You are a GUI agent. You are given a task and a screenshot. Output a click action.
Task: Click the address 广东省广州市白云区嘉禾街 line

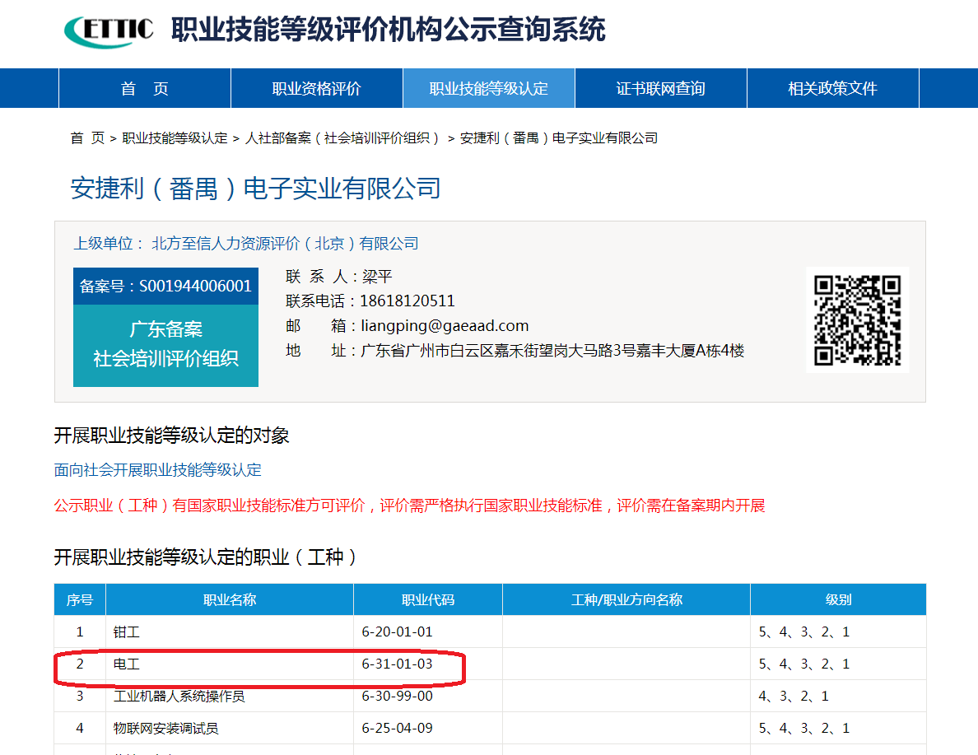(x=552, y=351)
